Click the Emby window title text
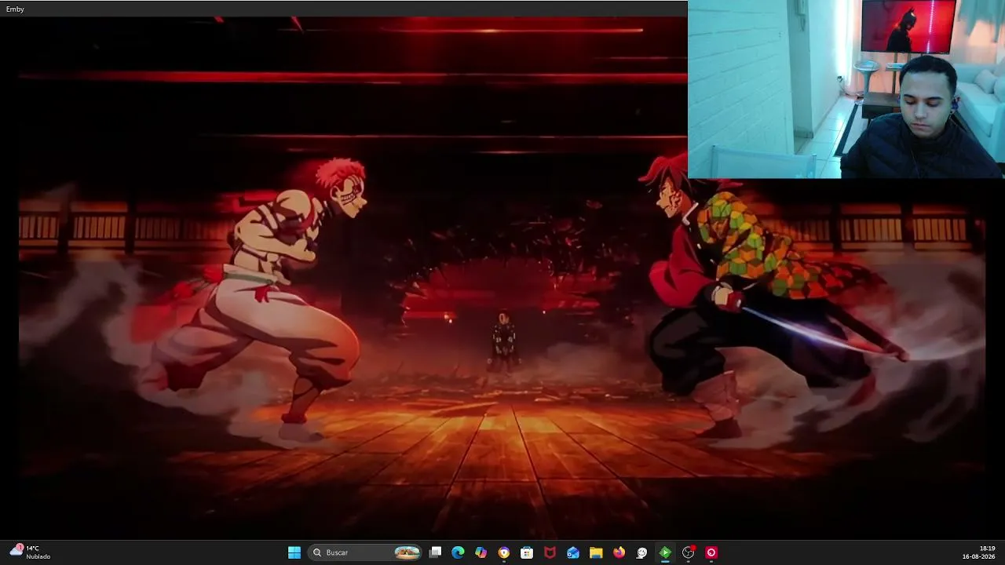 tap(15, 9)
